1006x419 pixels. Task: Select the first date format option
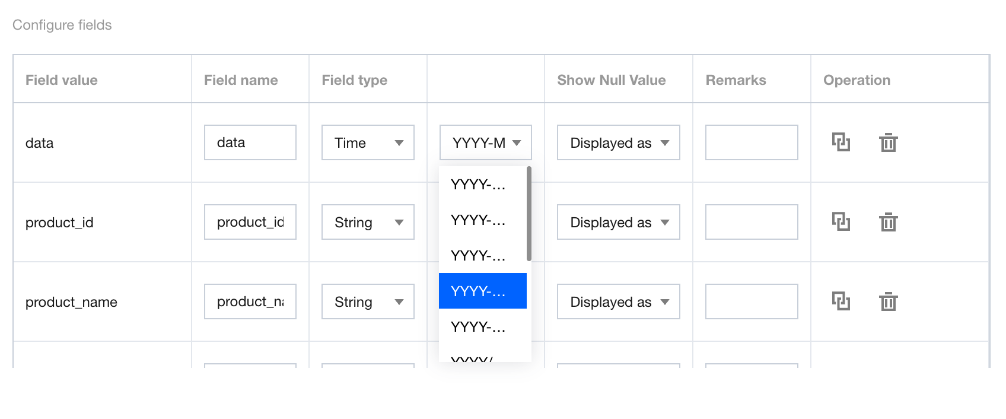click(482, 185)
